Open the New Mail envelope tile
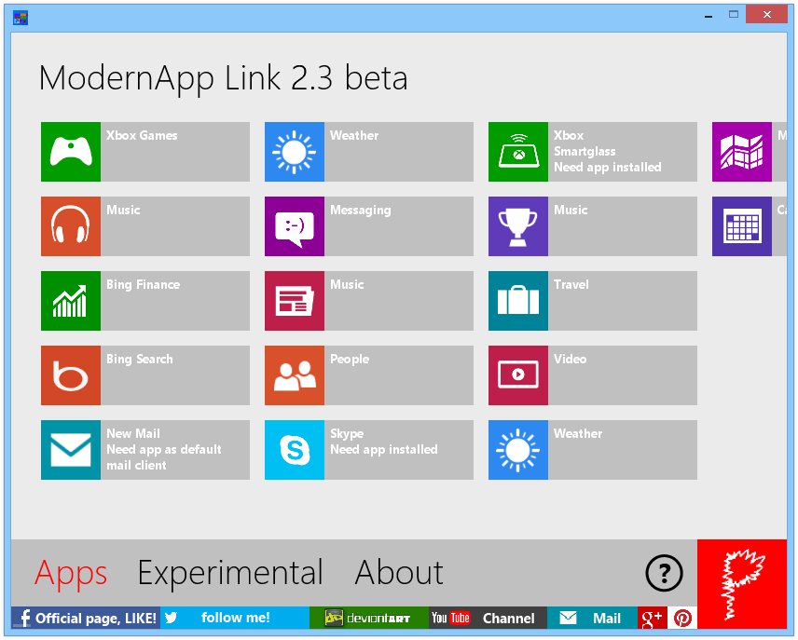This screenshot has height=640, width=798. (x=145, y=450)
